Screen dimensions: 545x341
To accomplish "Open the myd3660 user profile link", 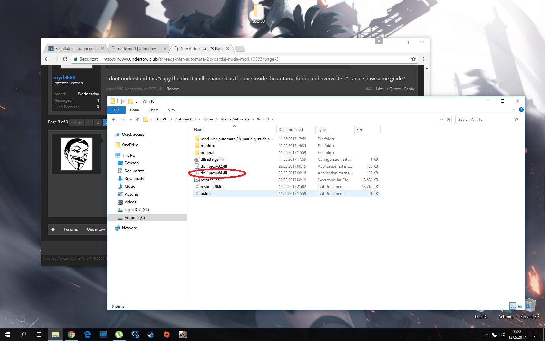I will [x=64, y=77].
